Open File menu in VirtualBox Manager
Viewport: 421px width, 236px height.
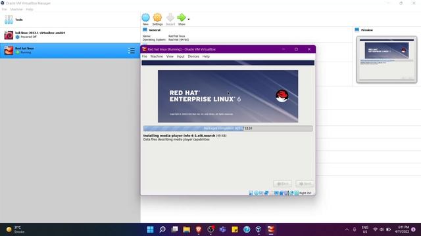(x=4, y=9)
